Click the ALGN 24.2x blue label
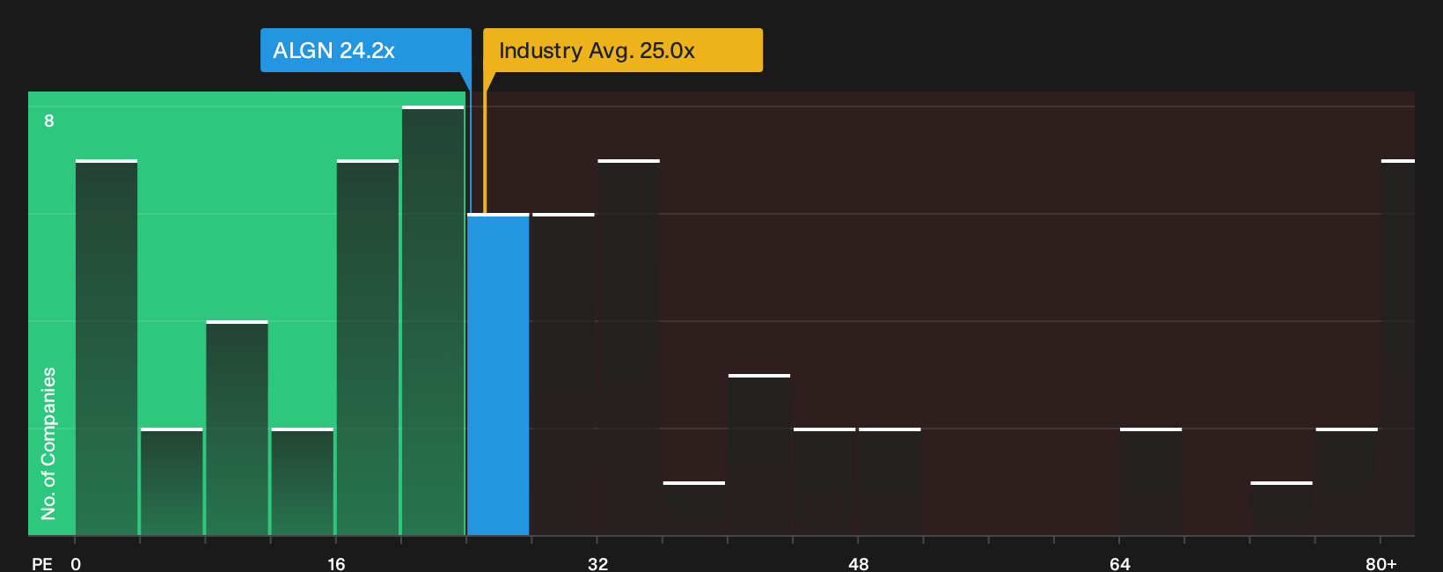The width and height of the screenshot is (1443, 572). [x=365, y=50]
